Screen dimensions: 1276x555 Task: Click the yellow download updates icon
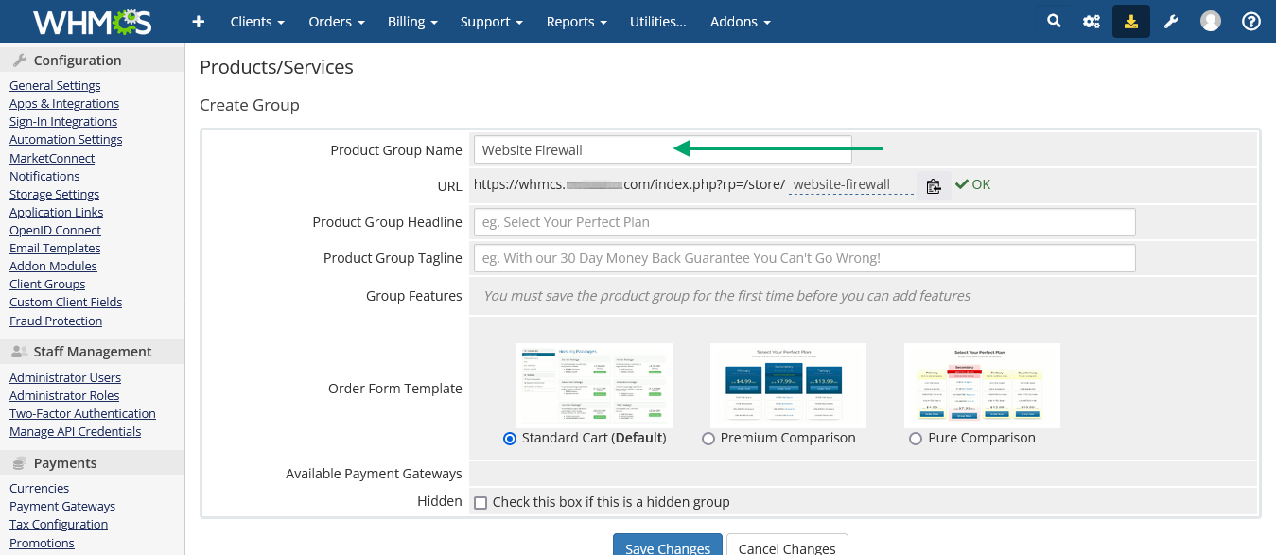[1131, 21]
